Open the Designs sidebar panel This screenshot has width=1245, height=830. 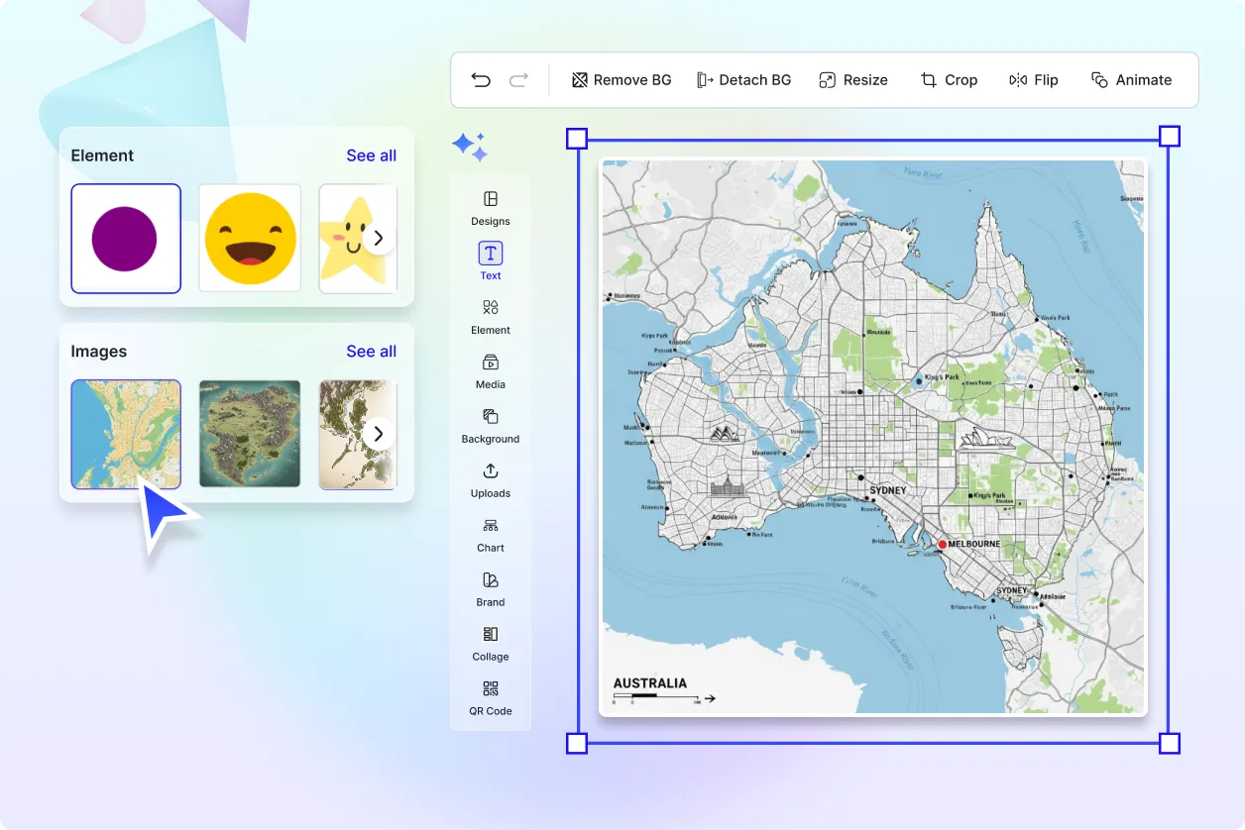[491, 208]
